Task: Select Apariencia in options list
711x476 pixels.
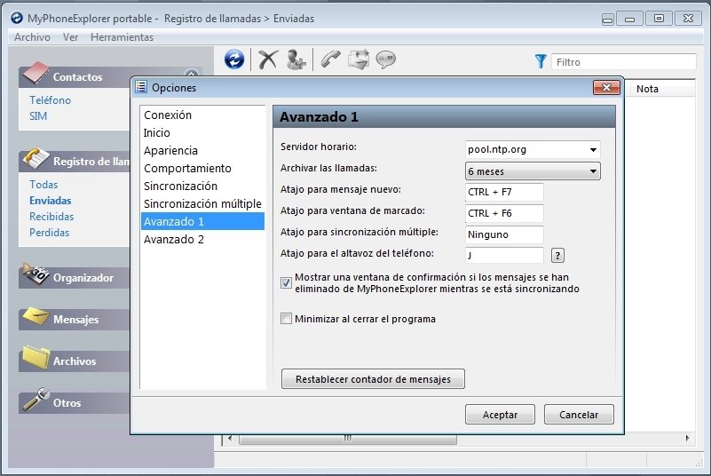Action: pyautogui.click(x=202, y=150)
